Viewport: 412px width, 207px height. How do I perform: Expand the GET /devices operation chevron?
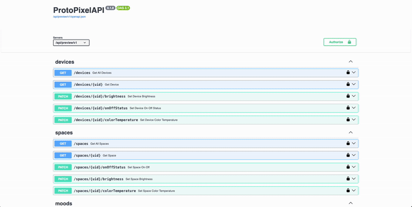354,72
